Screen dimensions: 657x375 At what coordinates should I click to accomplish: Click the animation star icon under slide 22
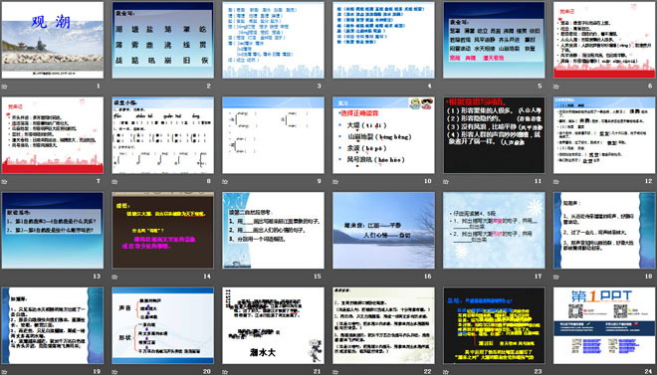[x=335, y=372]
